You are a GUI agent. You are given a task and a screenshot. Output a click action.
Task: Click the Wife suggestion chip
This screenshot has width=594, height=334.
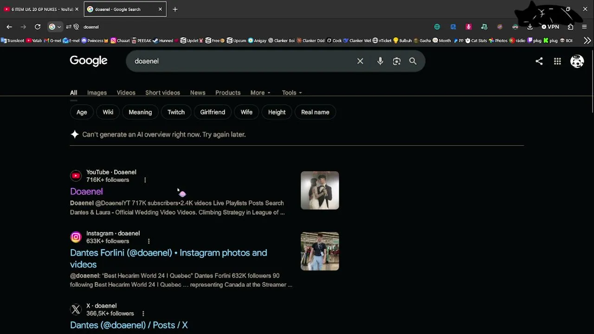click(246, 112)
